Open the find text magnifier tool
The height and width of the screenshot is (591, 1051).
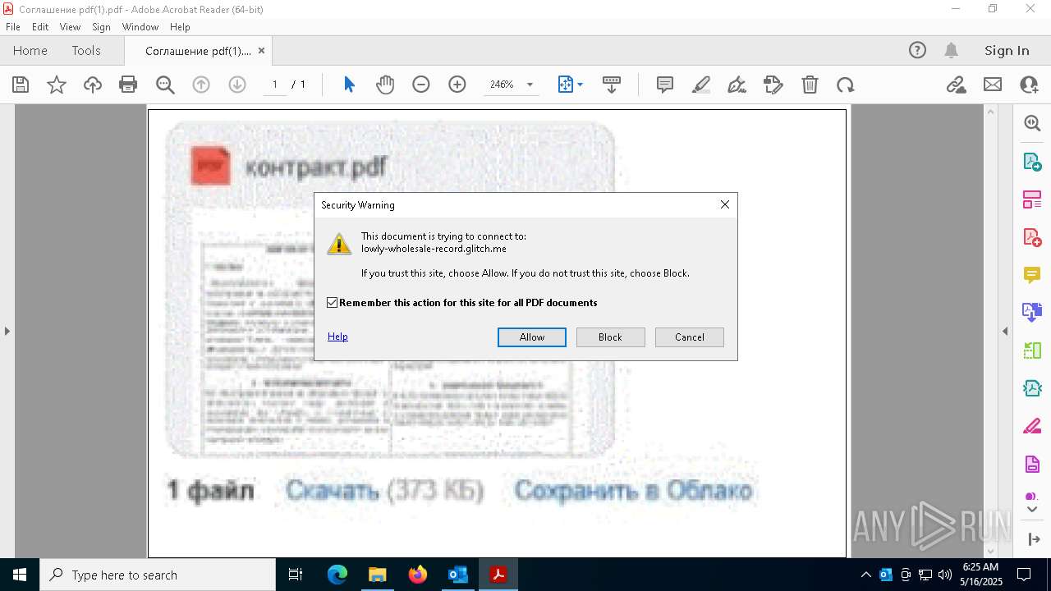165,85
